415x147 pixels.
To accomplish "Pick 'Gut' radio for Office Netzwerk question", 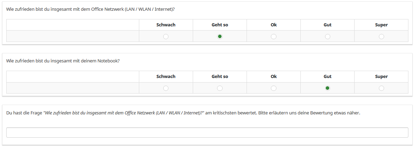I will pos(327,36).
